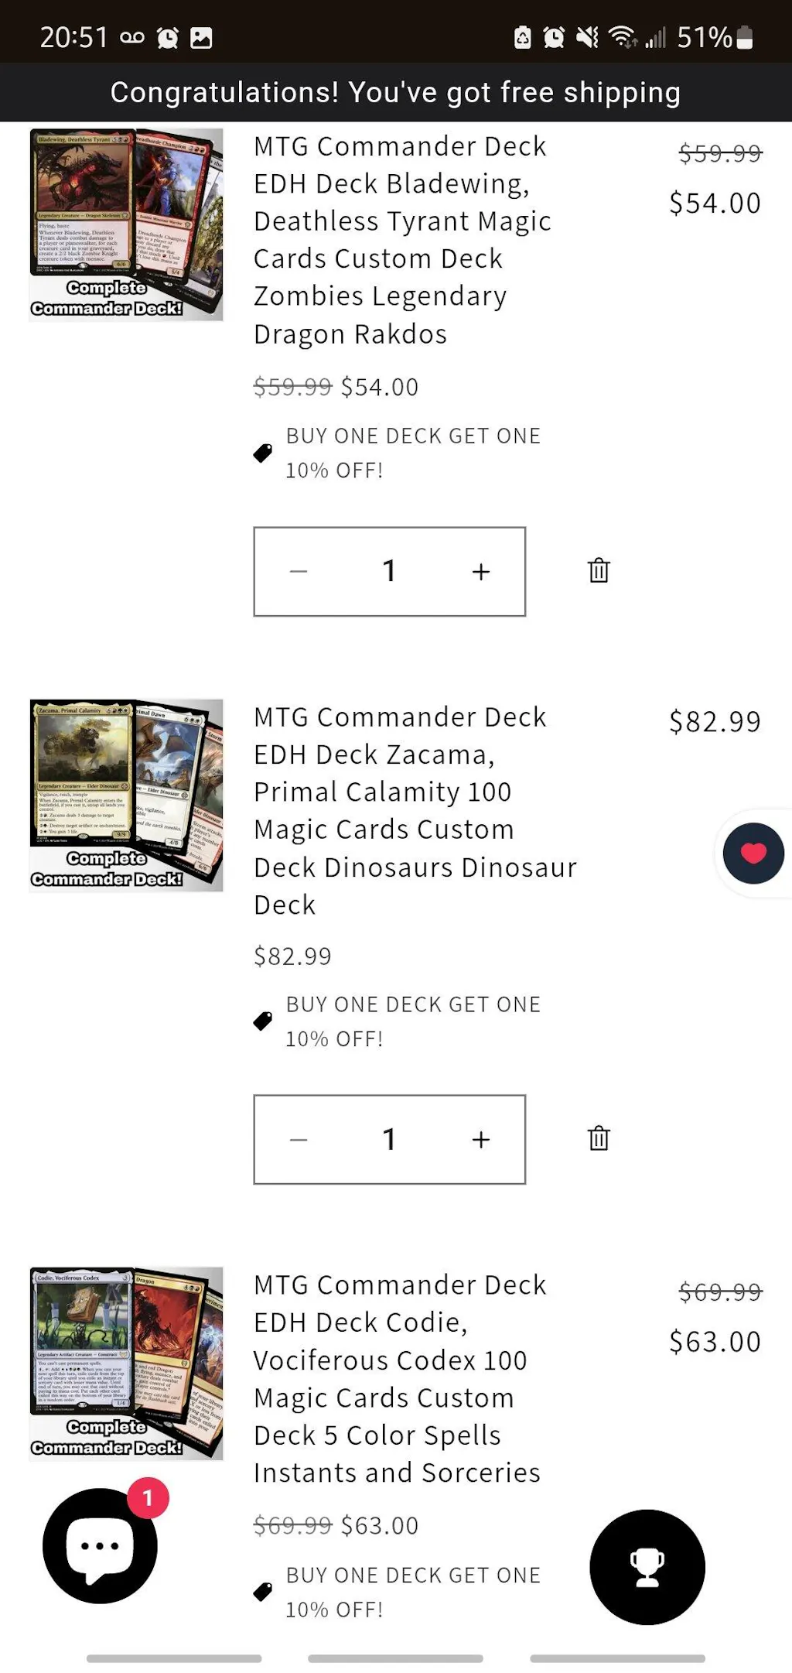Delete the Bladewing deck from the cart

coord(599,571)
